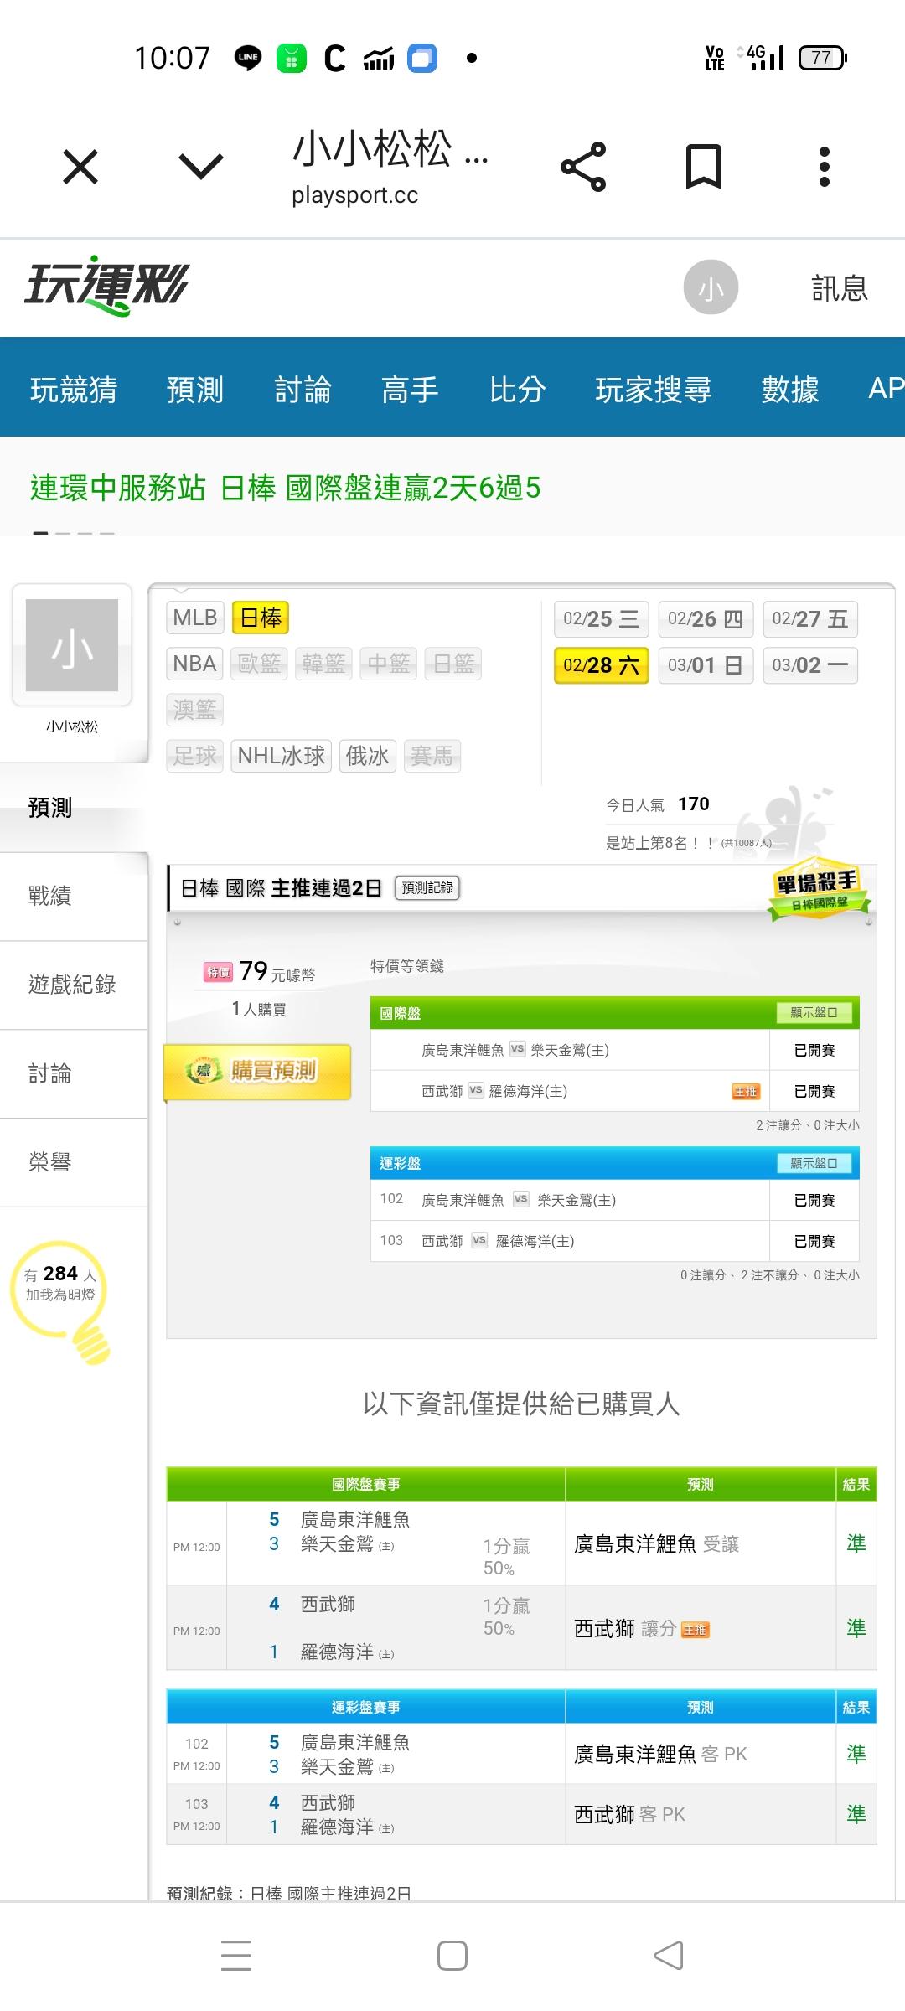Open the gray 小 user avatar circle
Screen dimensions: 905x2011
(711, 287)
